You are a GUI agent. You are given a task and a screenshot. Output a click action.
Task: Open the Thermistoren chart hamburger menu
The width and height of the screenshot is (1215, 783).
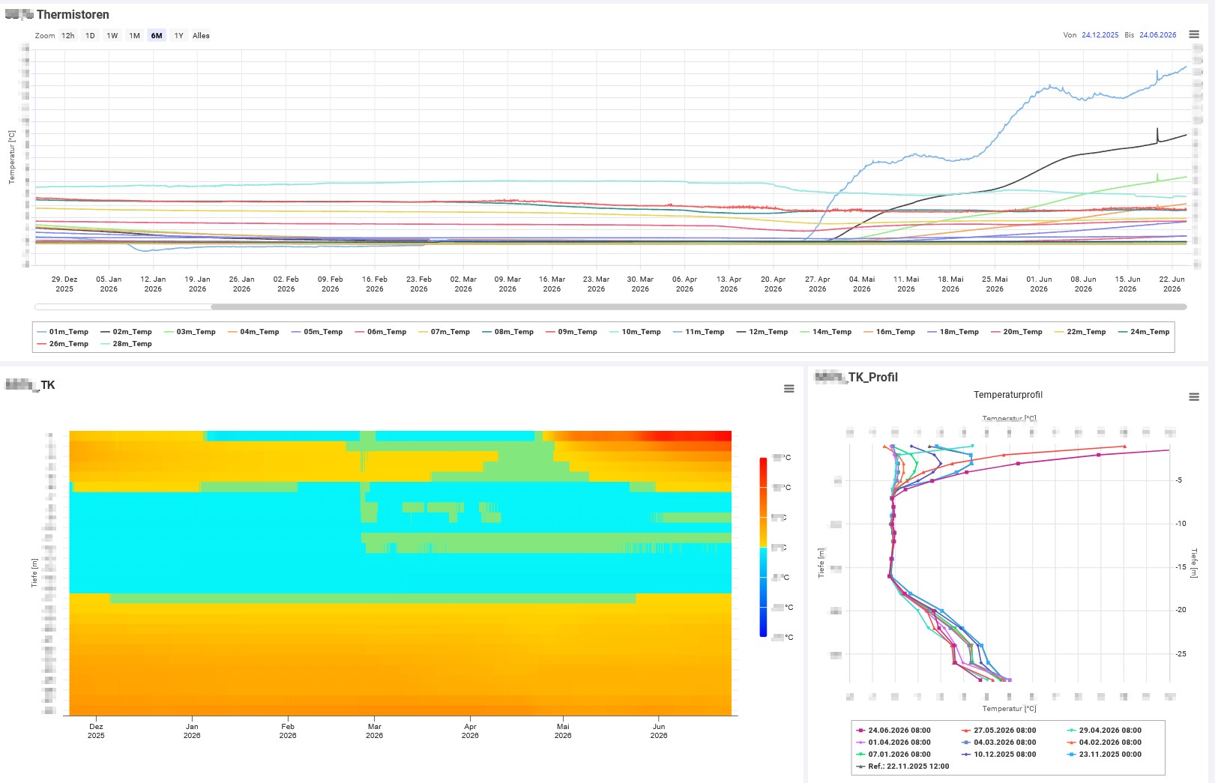1194,34
